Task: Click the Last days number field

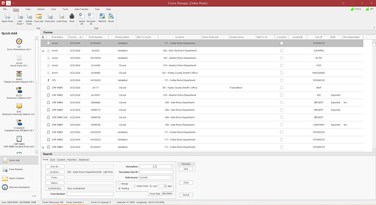Action: click(162, 186)
